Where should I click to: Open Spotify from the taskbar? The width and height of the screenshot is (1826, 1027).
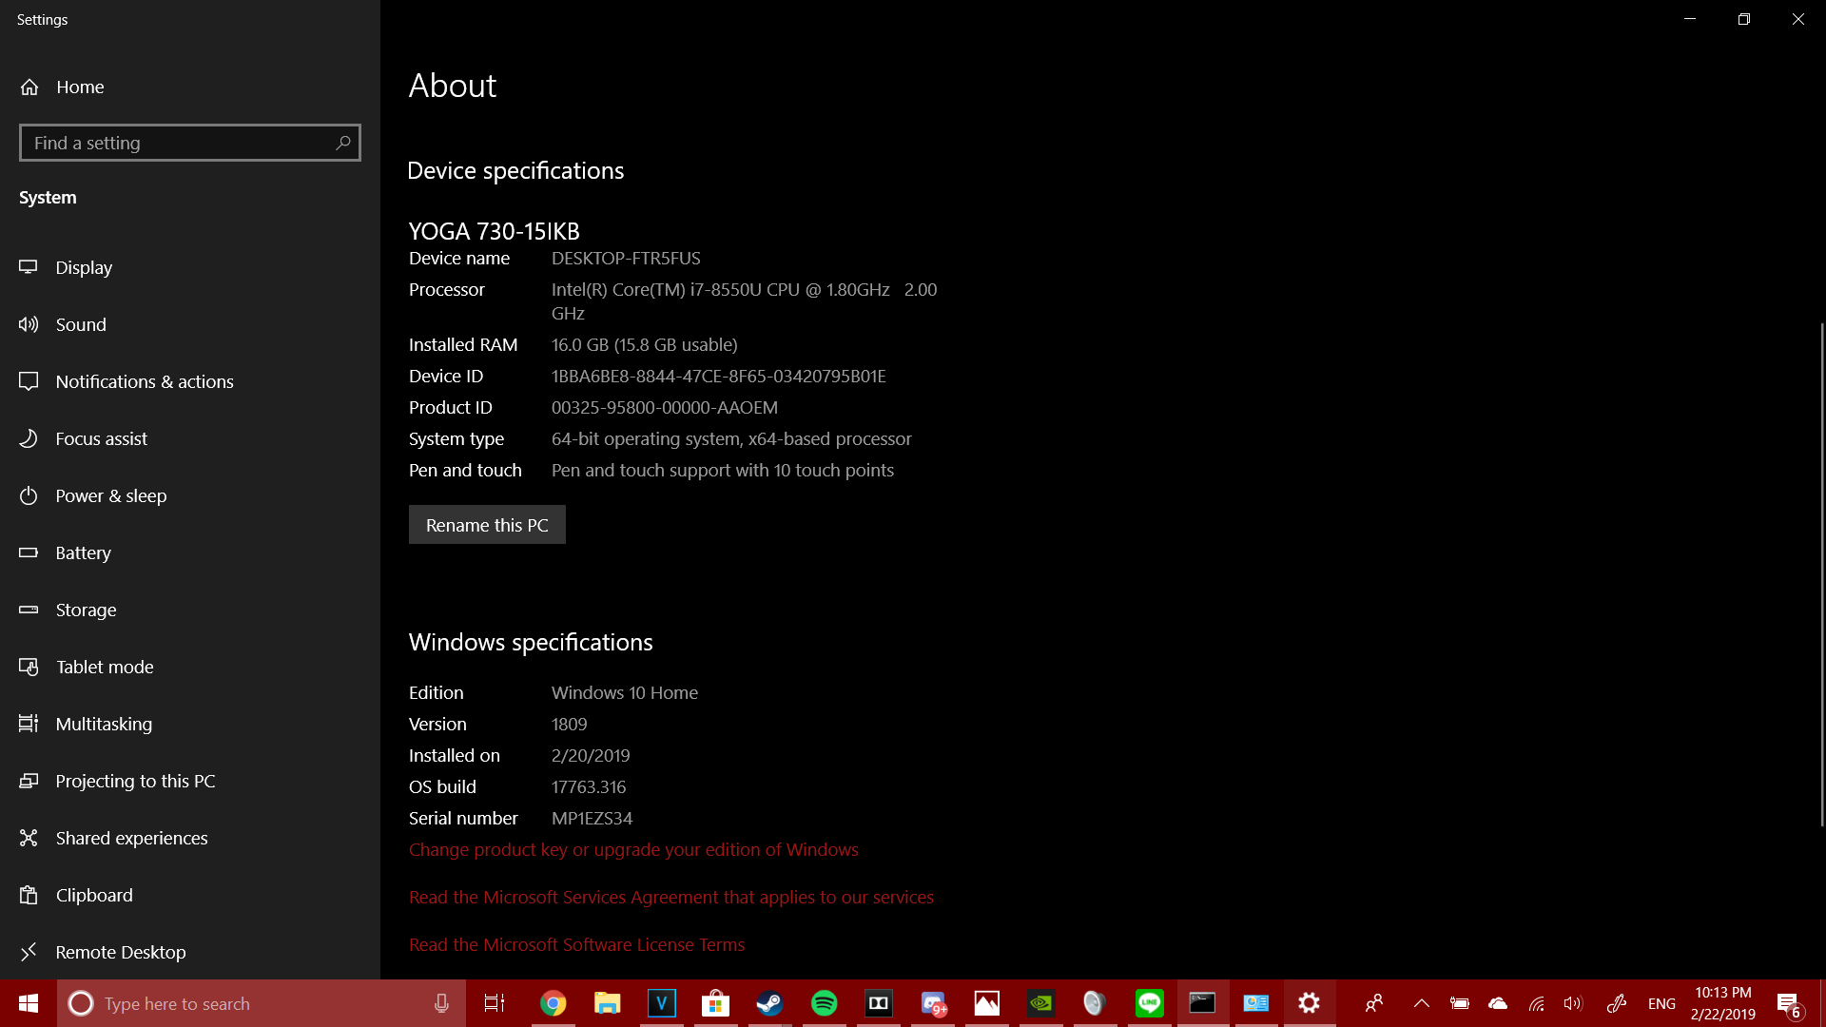point(824,1003)
